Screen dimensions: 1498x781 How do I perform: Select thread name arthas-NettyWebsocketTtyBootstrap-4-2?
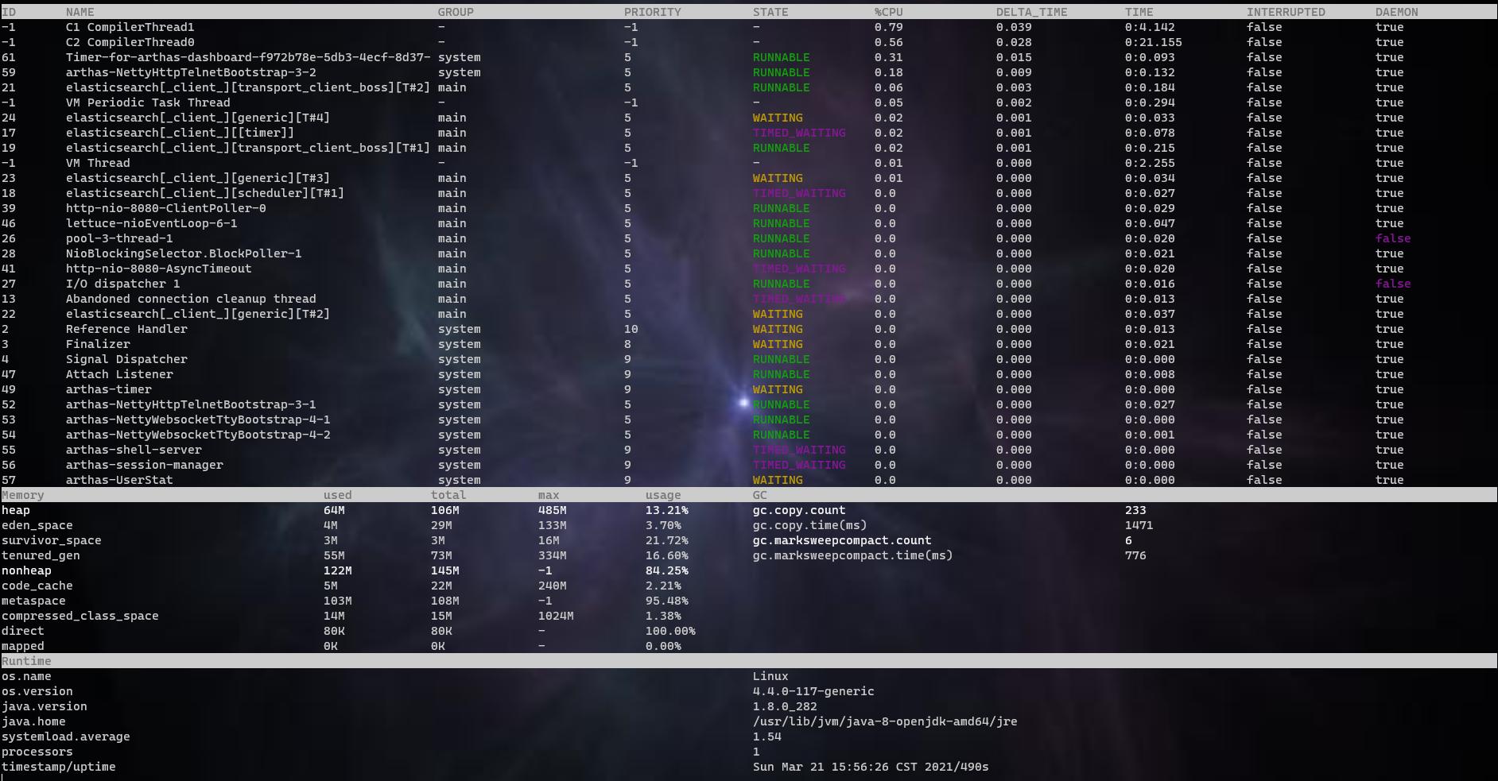(x=198, y=435)
